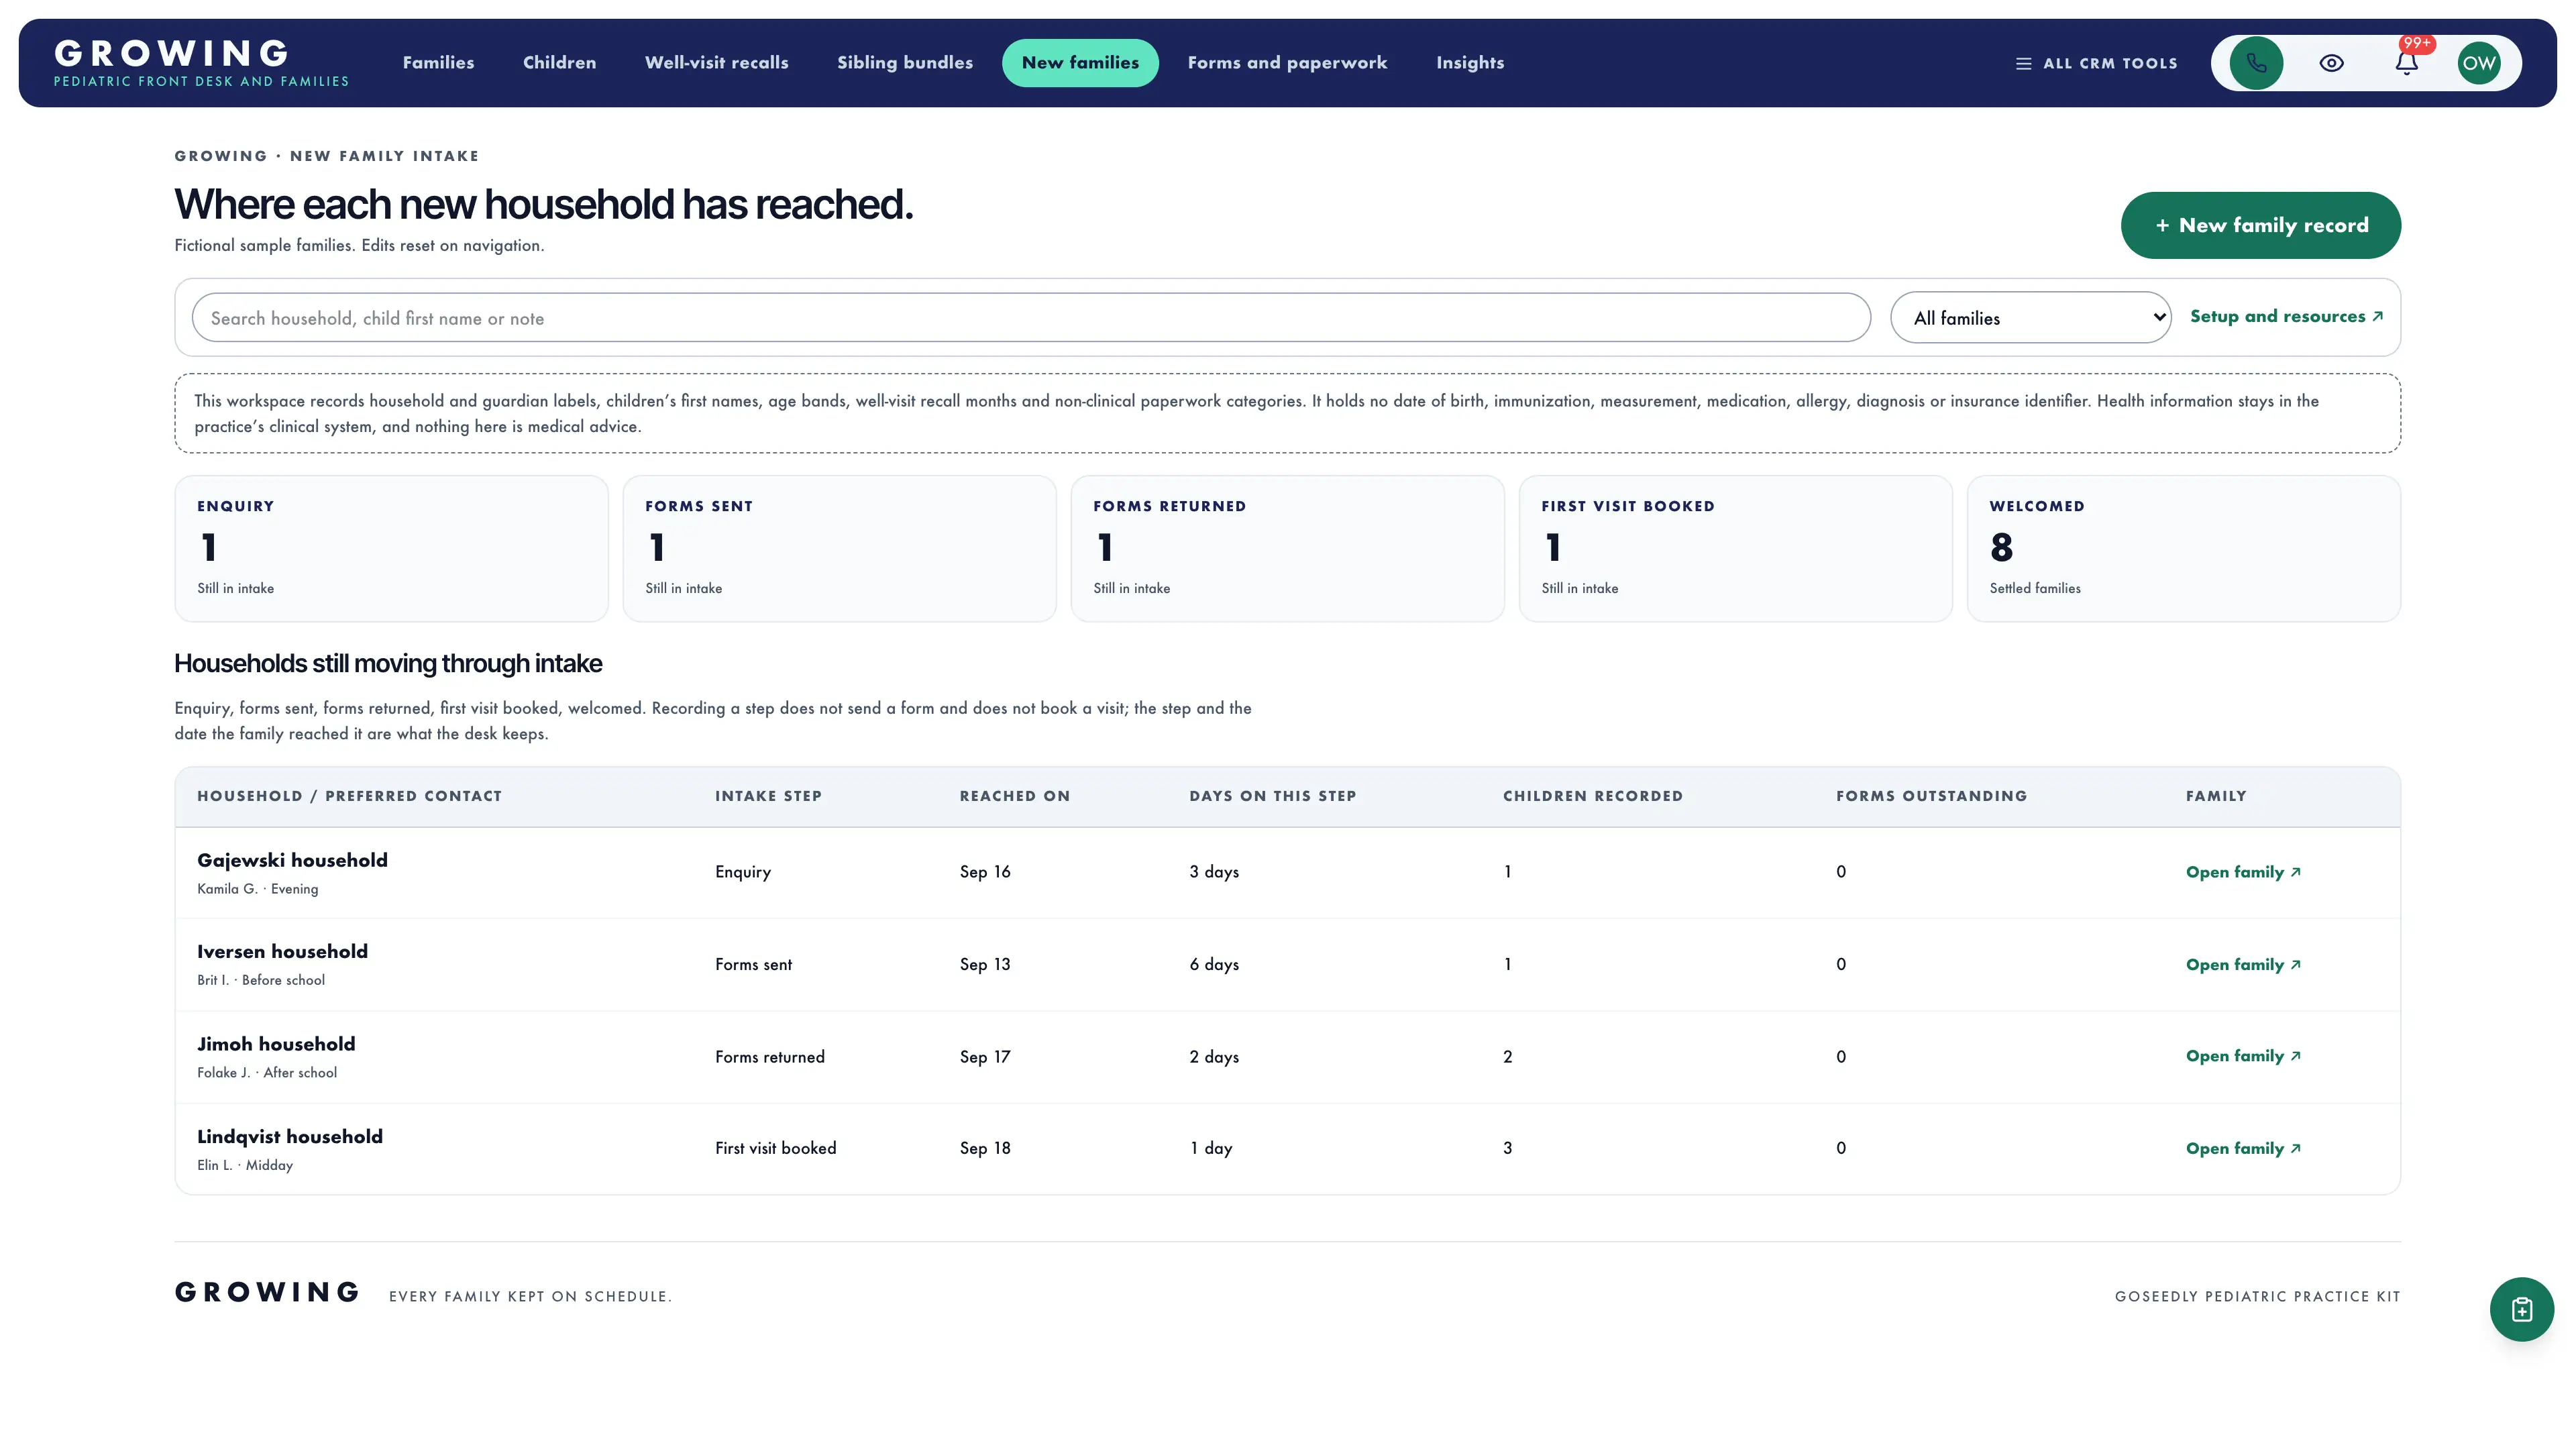View the Insights tab
Image resolution: width=2576 pixels, height=1449 pixels.
pos(1470,63)
